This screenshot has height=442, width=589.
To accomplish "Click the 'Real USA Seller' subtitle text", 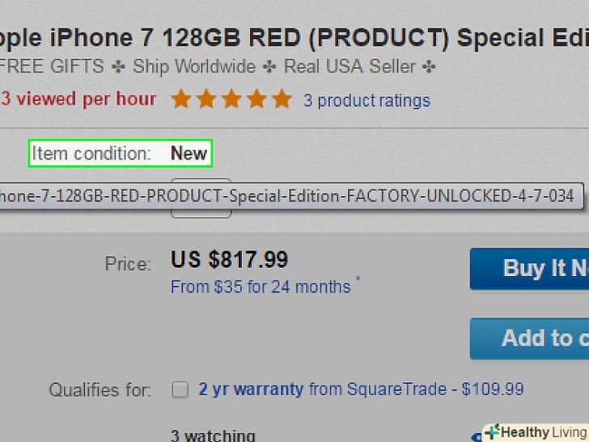I will pos(350,66).
